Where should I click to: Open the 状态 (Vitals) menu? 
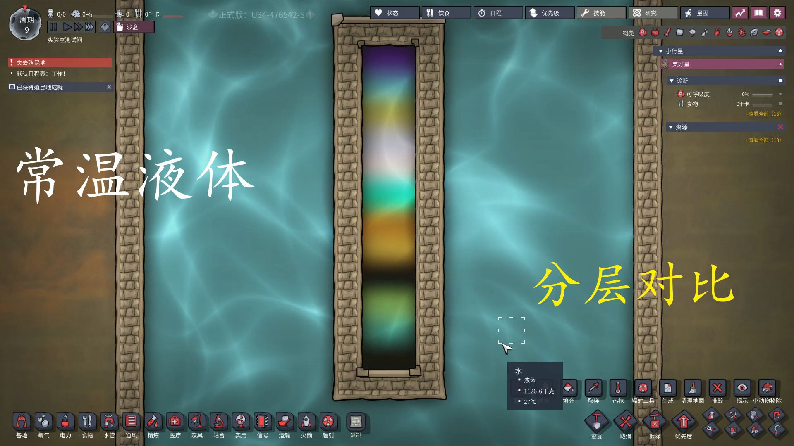[x=395, y=13]
